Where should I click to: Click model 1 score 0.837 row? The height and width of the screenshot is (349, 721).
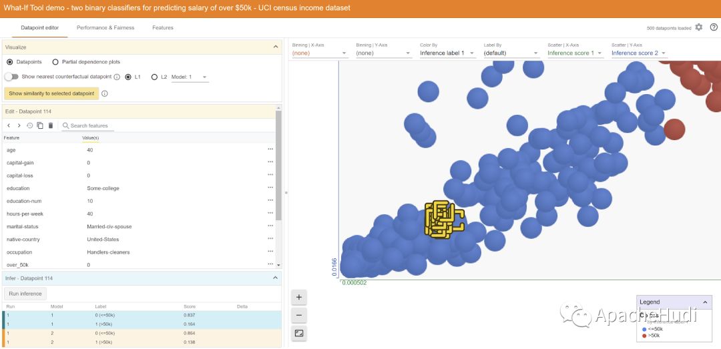[x=142, y=315]
